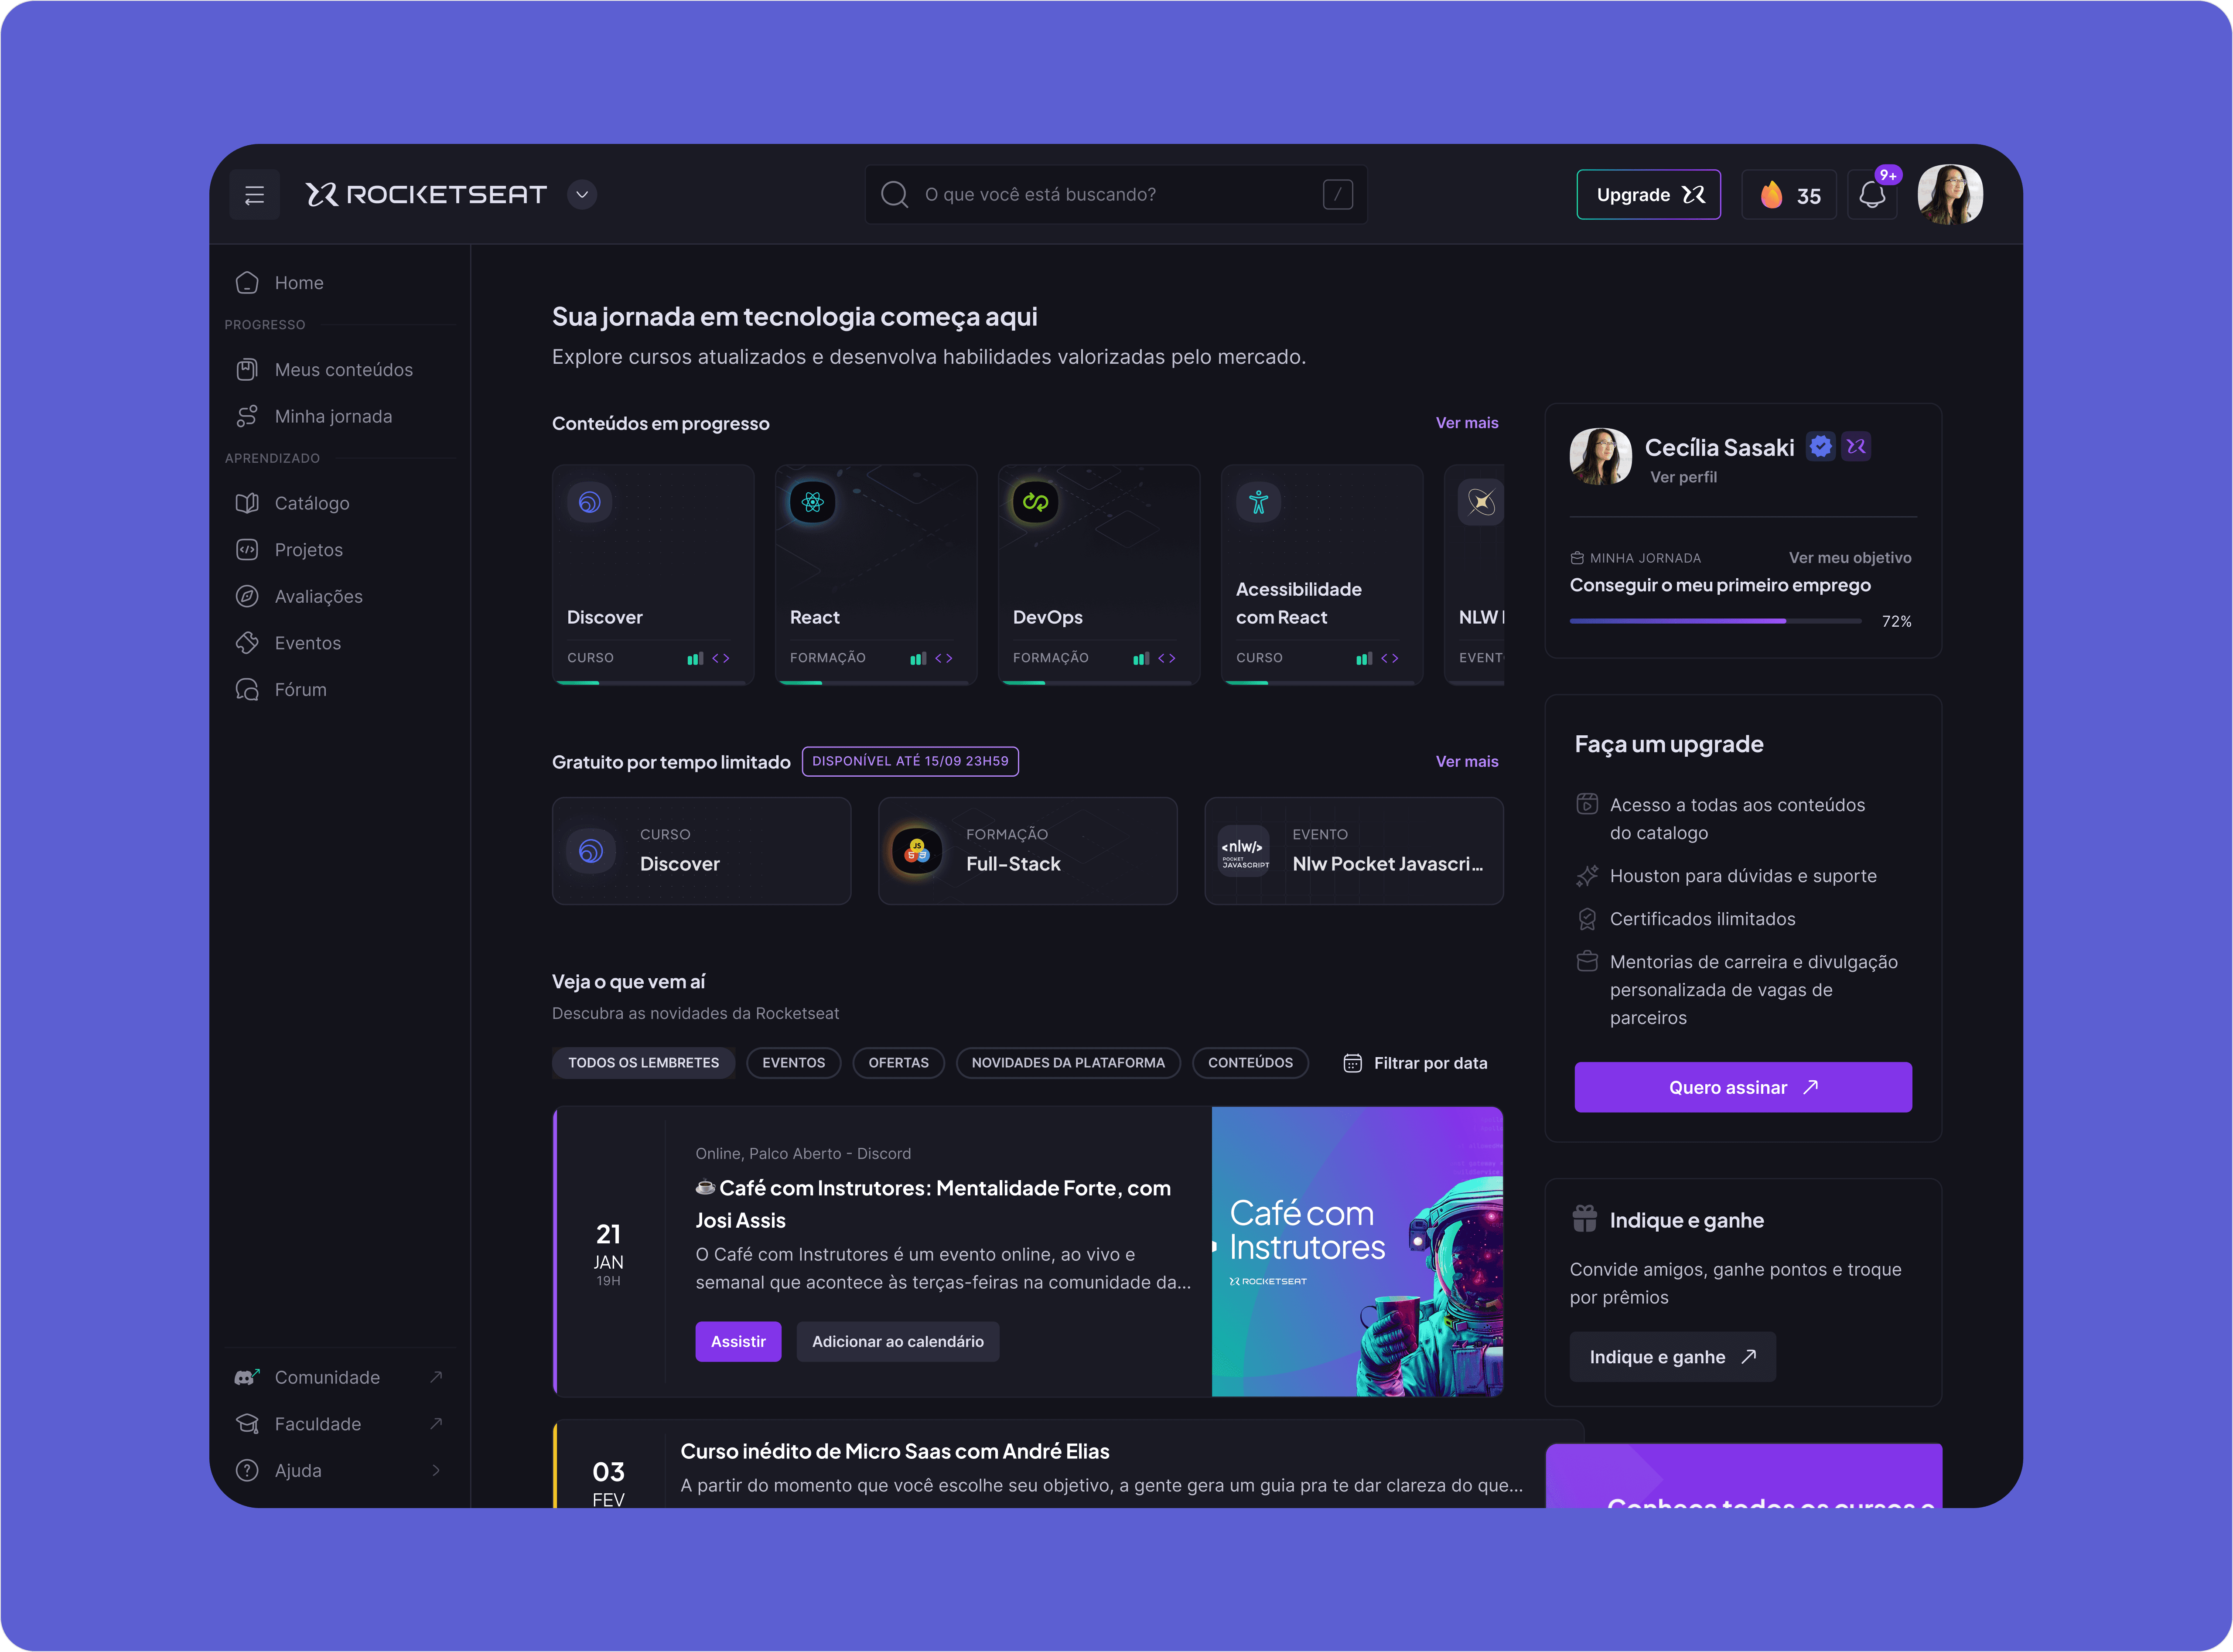Open the user avatar in header
The width and height of the screenshot is (2233, 1652).
pyautogui.click(x=1949, y=195)
